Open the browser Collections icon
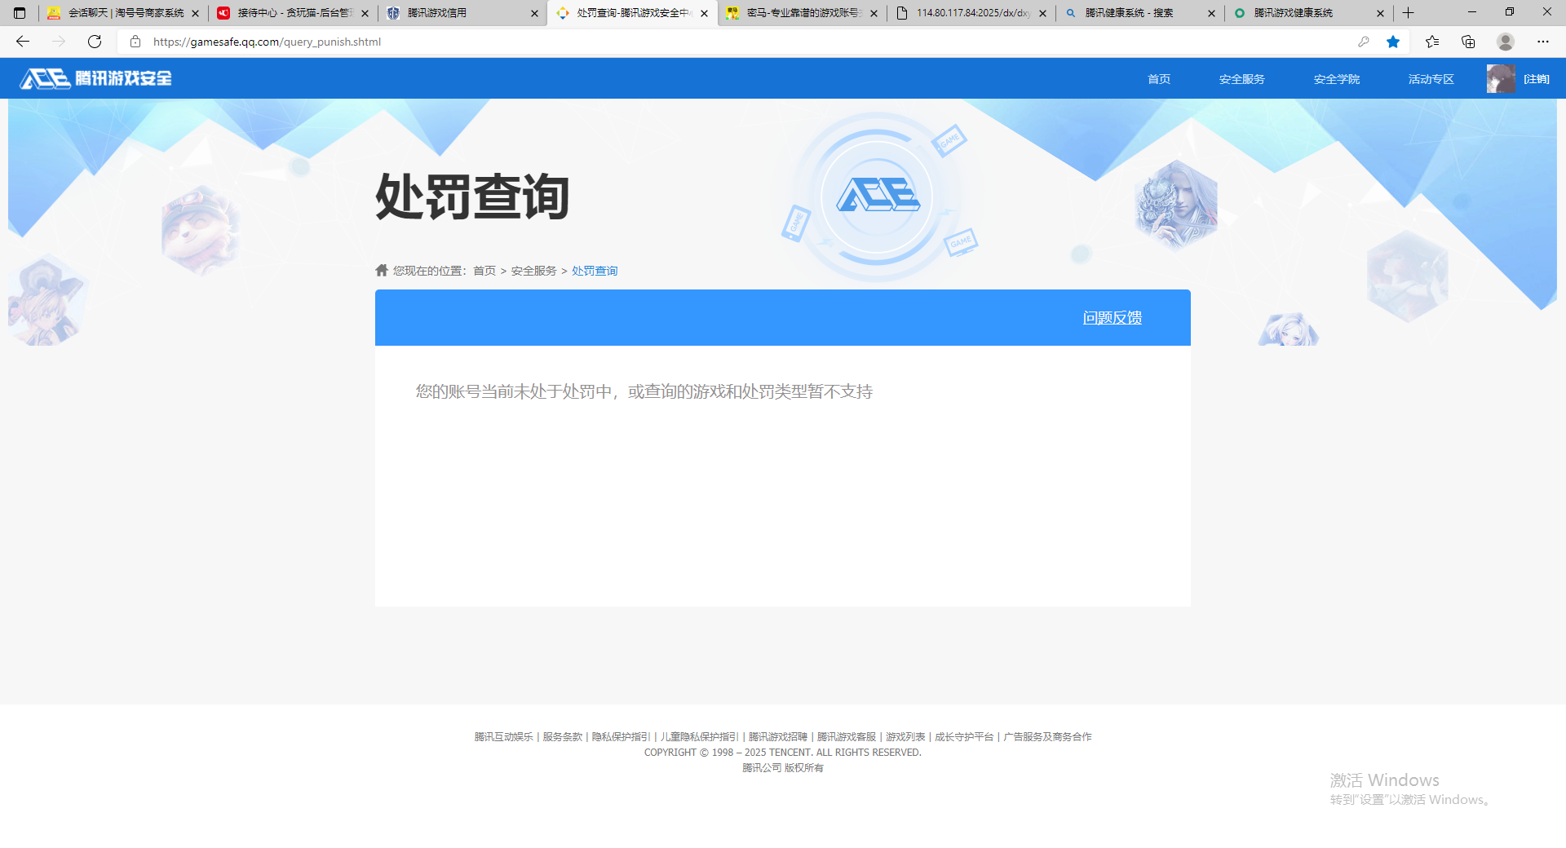This screenshot has width=1566, height=848. click(x=1468, y=42)
